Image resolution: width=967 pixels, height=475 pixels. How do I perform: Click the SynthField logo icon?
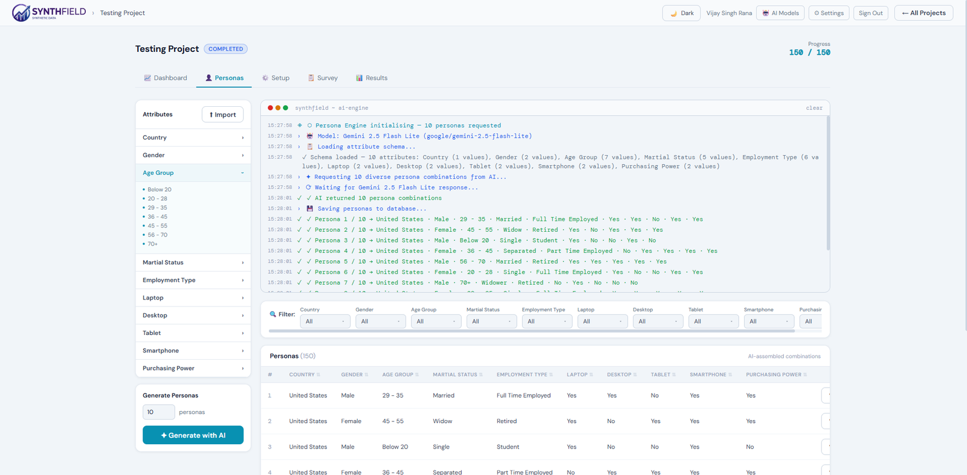tap(21, 13)
